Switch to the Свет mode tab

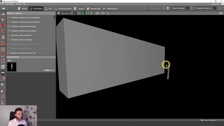48,8
